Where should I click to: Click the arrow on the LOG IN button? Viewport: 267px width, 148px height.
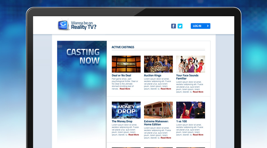pyautogui.click(x=208, y=26)
